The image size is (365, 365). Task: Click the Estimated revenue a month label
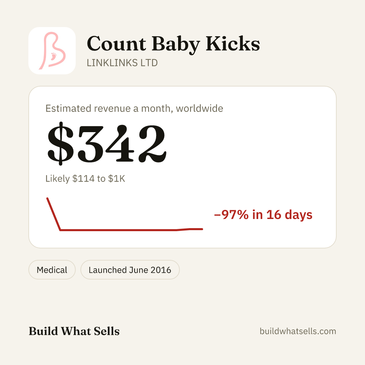click(134, 108)
